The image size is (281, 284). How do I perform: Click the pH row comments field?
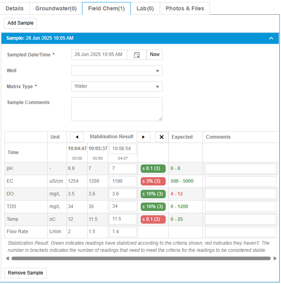point(241,169)
